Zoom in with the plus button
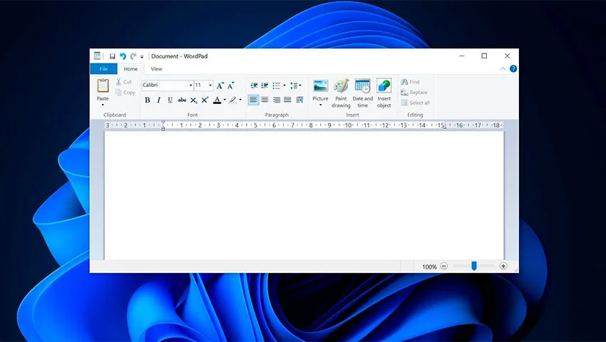The height and width of the screenshot is (342, 606). click(503, 266)
